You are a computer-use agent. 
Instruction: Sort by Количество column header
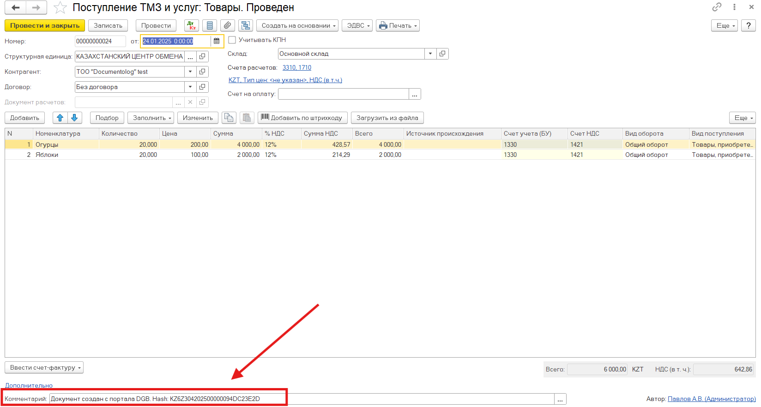129,133
